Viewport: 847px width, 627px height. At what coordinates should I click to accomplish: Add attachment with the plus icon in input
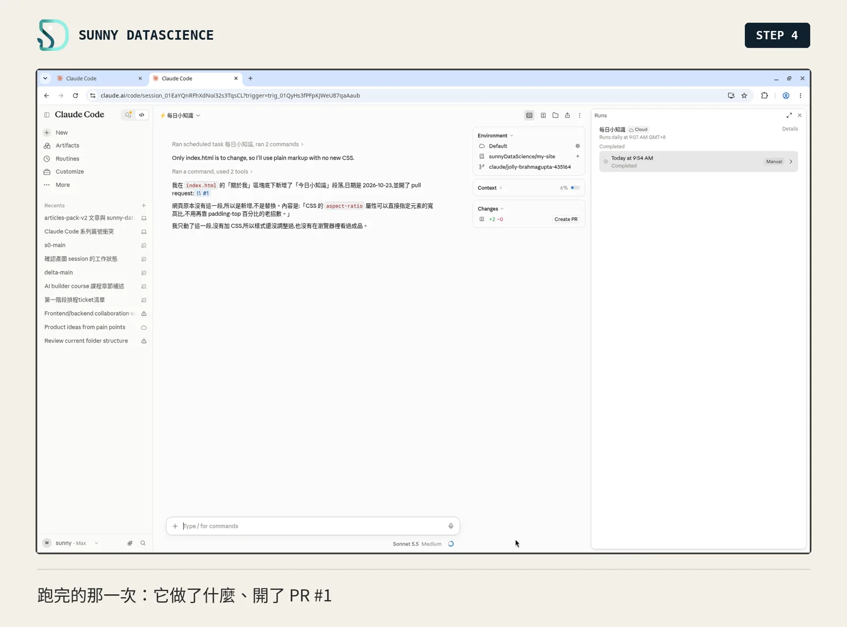coord(175,526)
